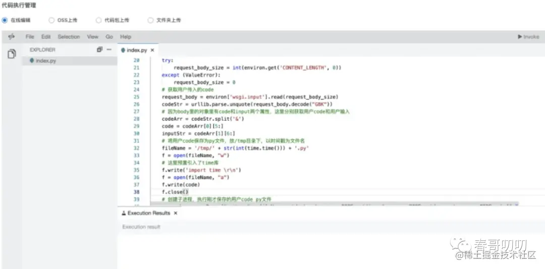Open the Selection menu
545x269 pixels.
(69, 36)
